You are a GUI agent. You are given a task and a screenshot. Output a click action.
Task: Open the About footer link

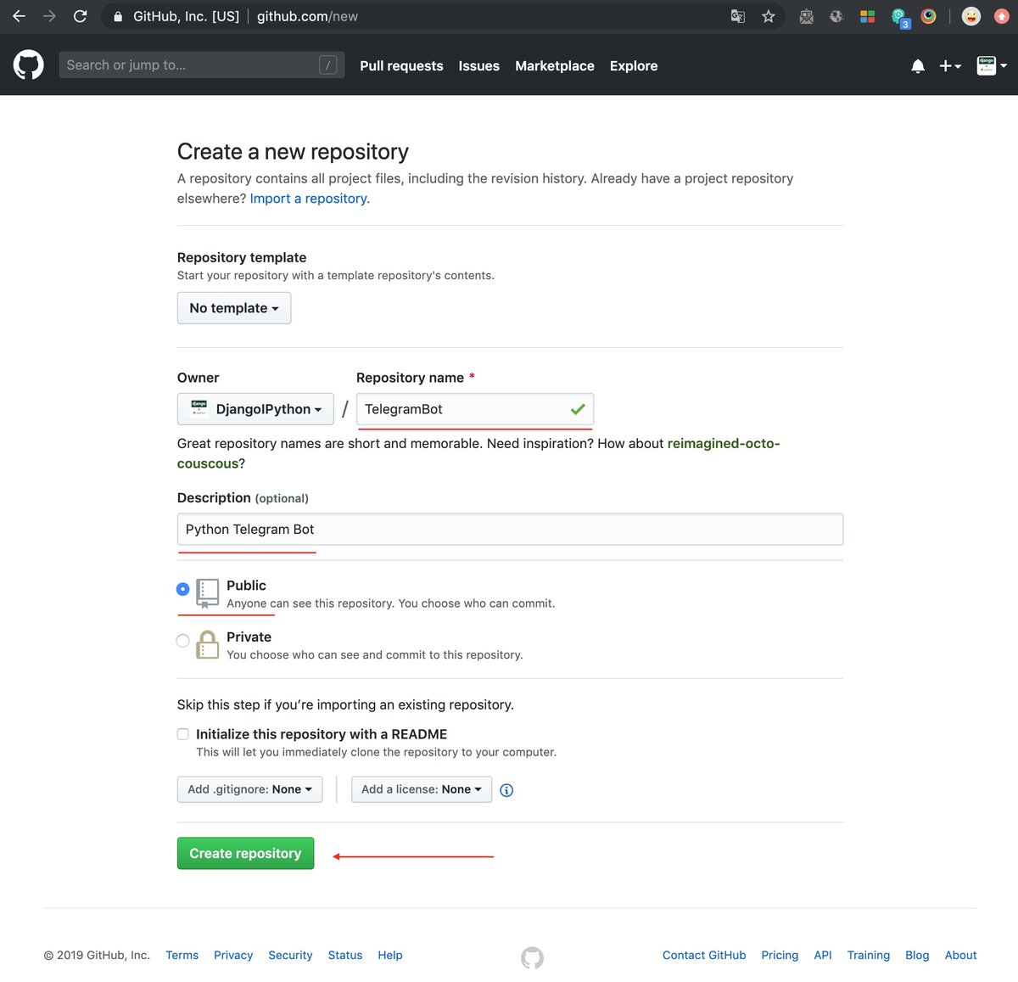[x=961, y=955]
